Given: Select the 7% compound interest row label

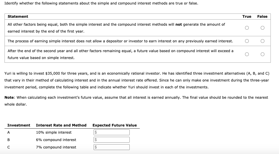Looking at the screenshot, I should coord(56,147).
